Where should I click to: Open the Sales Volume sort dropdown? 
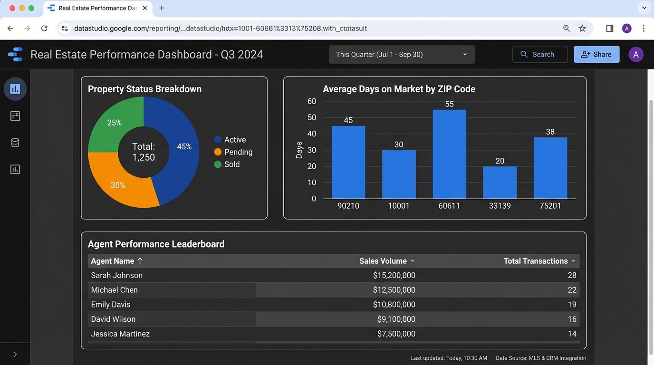coord(412,261)
